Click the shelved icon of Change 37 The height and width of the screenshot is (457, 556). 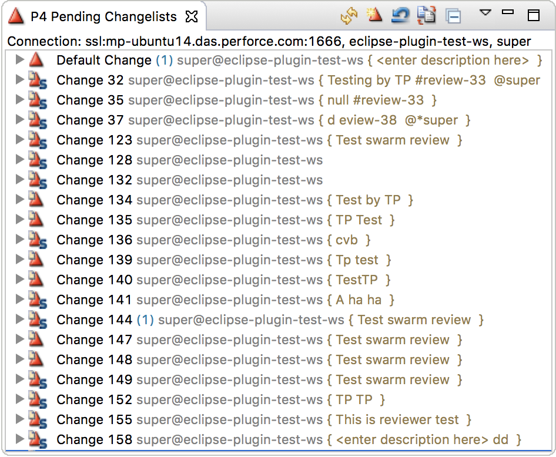coord(38,120)
